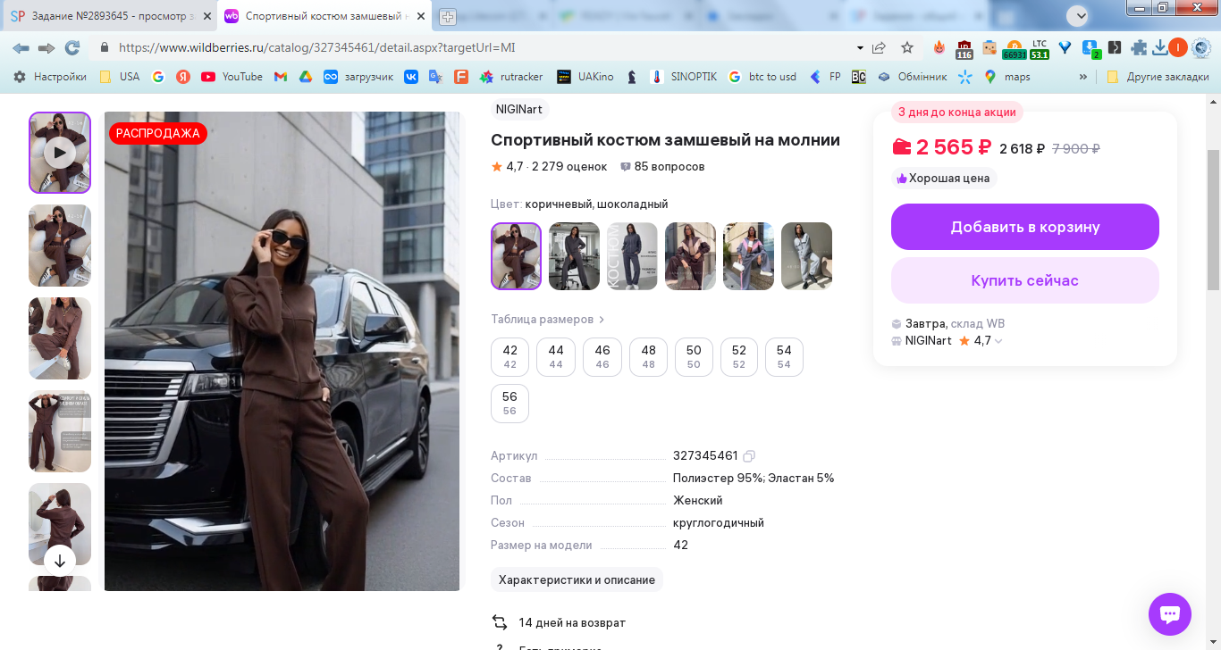Show more bookmarks with the double chevron
The height and width of the screenshot is (650, 1221).
(x=1083, y=77)
